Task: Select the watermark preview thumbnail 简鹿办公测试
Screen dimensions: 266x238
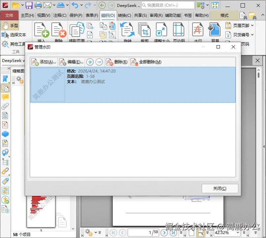Action: 48,85
